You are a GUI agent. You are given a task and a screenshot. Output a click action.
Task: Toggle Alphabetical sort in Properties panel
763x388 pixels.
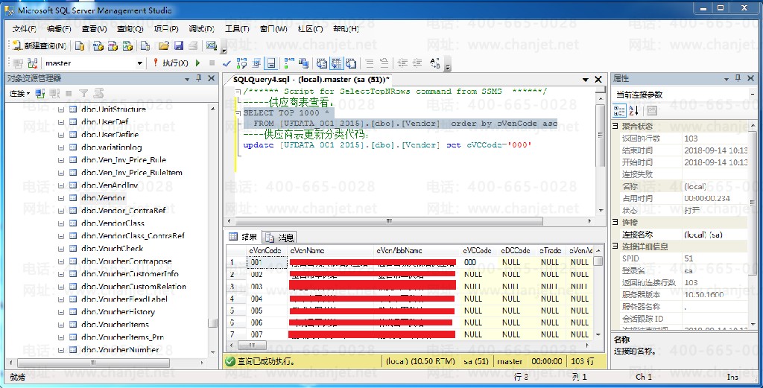633,110
